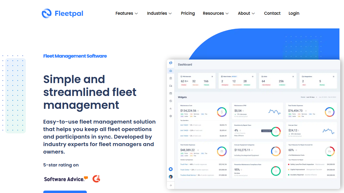The width and height of the screenshot is (344, 193).
Task: Click the $48,389.22 vendor expenses value
Action: click(188, 150)
